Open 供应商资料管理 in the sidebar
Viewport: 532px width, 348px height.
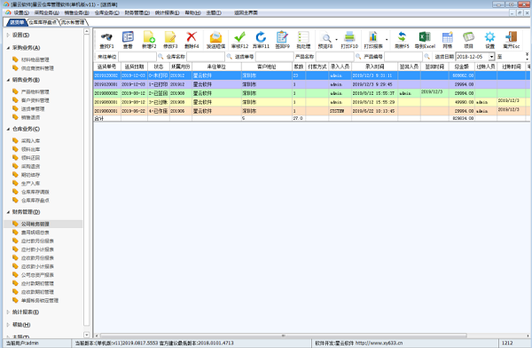(37, 68)
